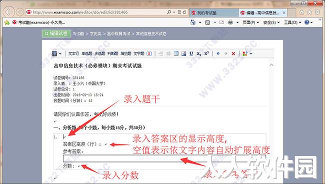Open the 工具(O) menu

(x=292, y=22)
